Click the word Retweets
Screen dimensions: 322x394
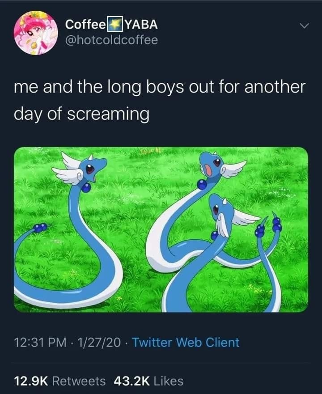79,381
